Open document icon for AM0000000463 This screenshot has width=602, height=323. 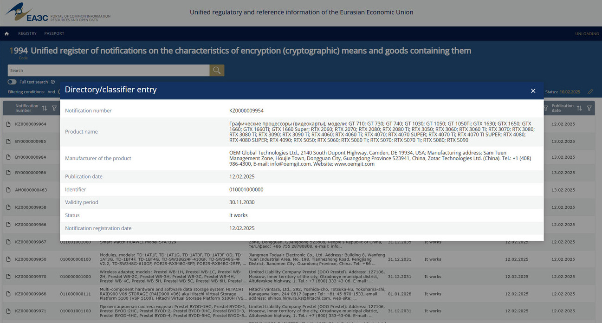tap(8, 190)
